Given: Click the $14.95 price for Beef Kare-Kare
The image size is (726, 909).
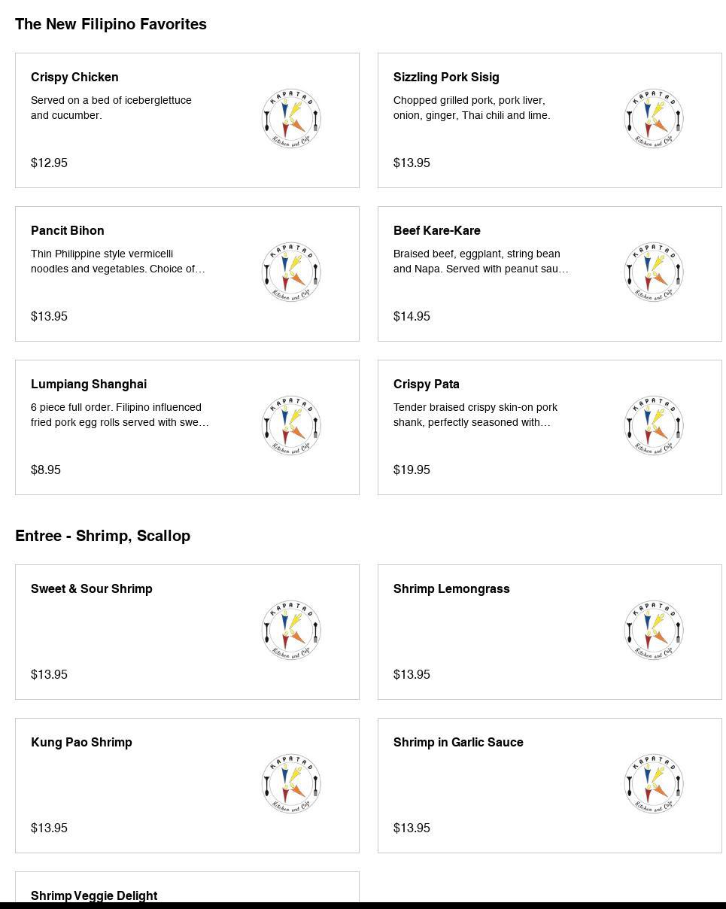Looking at the screenshot, I should (412, 317).
